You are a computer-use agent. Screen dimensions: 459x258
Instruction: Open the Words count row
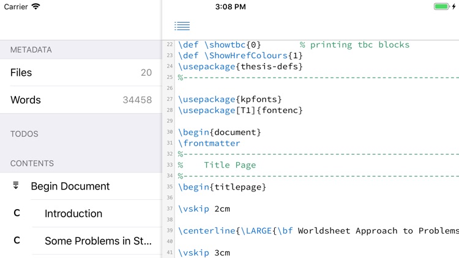click(81, 100)
